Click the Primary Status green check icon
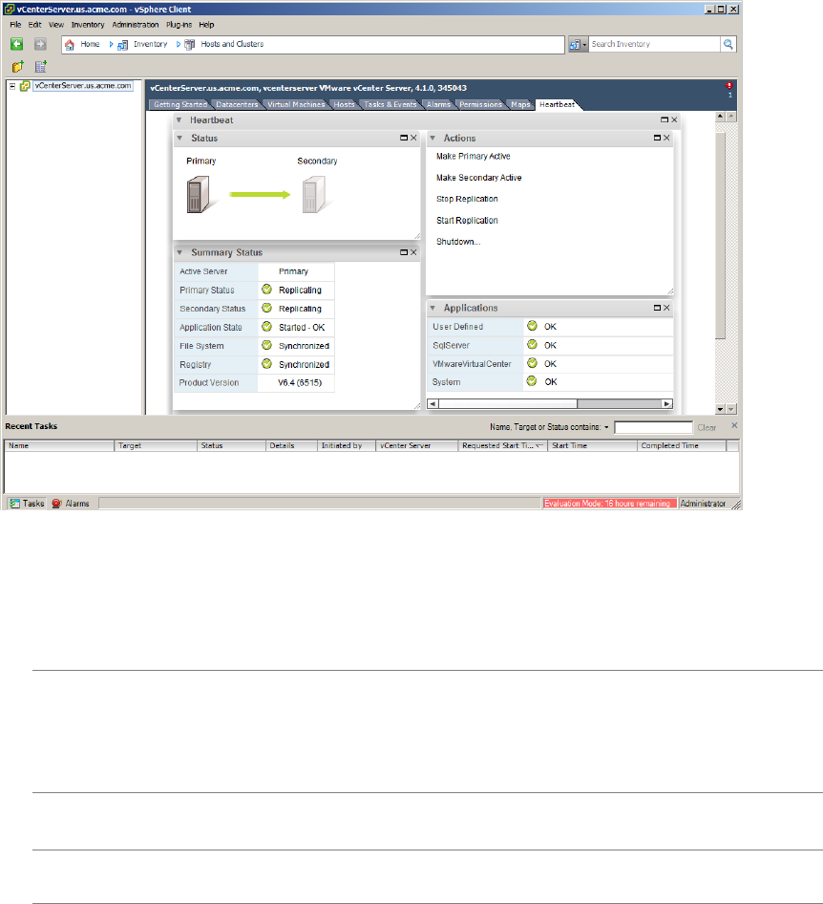Viewport: 823px width, 904px height. [266, 290]
